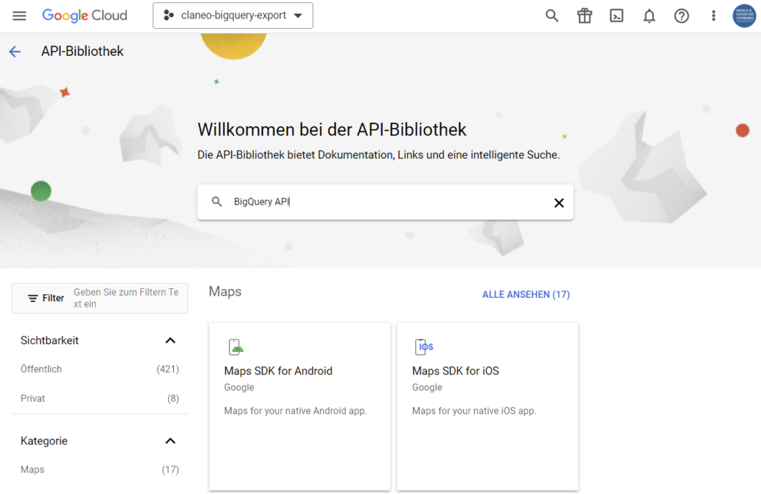The image size is (761, 494).
Task: Click the Filter icon button
Action: tap(45, 298)
